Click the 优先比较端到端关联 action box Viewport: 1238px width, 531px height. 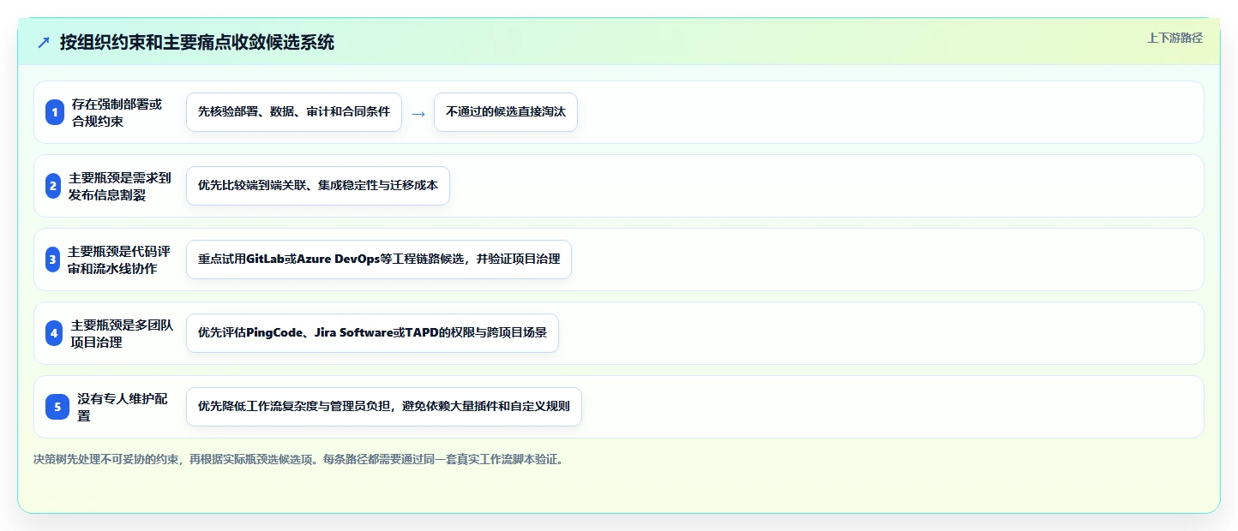[318, 186]
